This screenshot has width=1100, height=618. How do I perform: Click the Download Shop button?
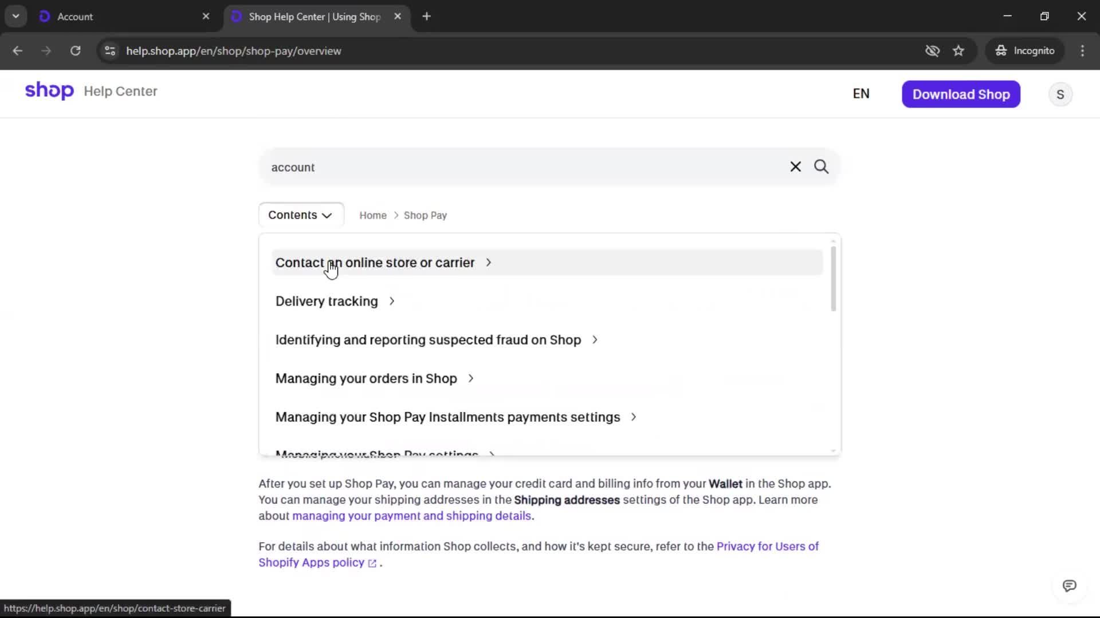(961, 94)
